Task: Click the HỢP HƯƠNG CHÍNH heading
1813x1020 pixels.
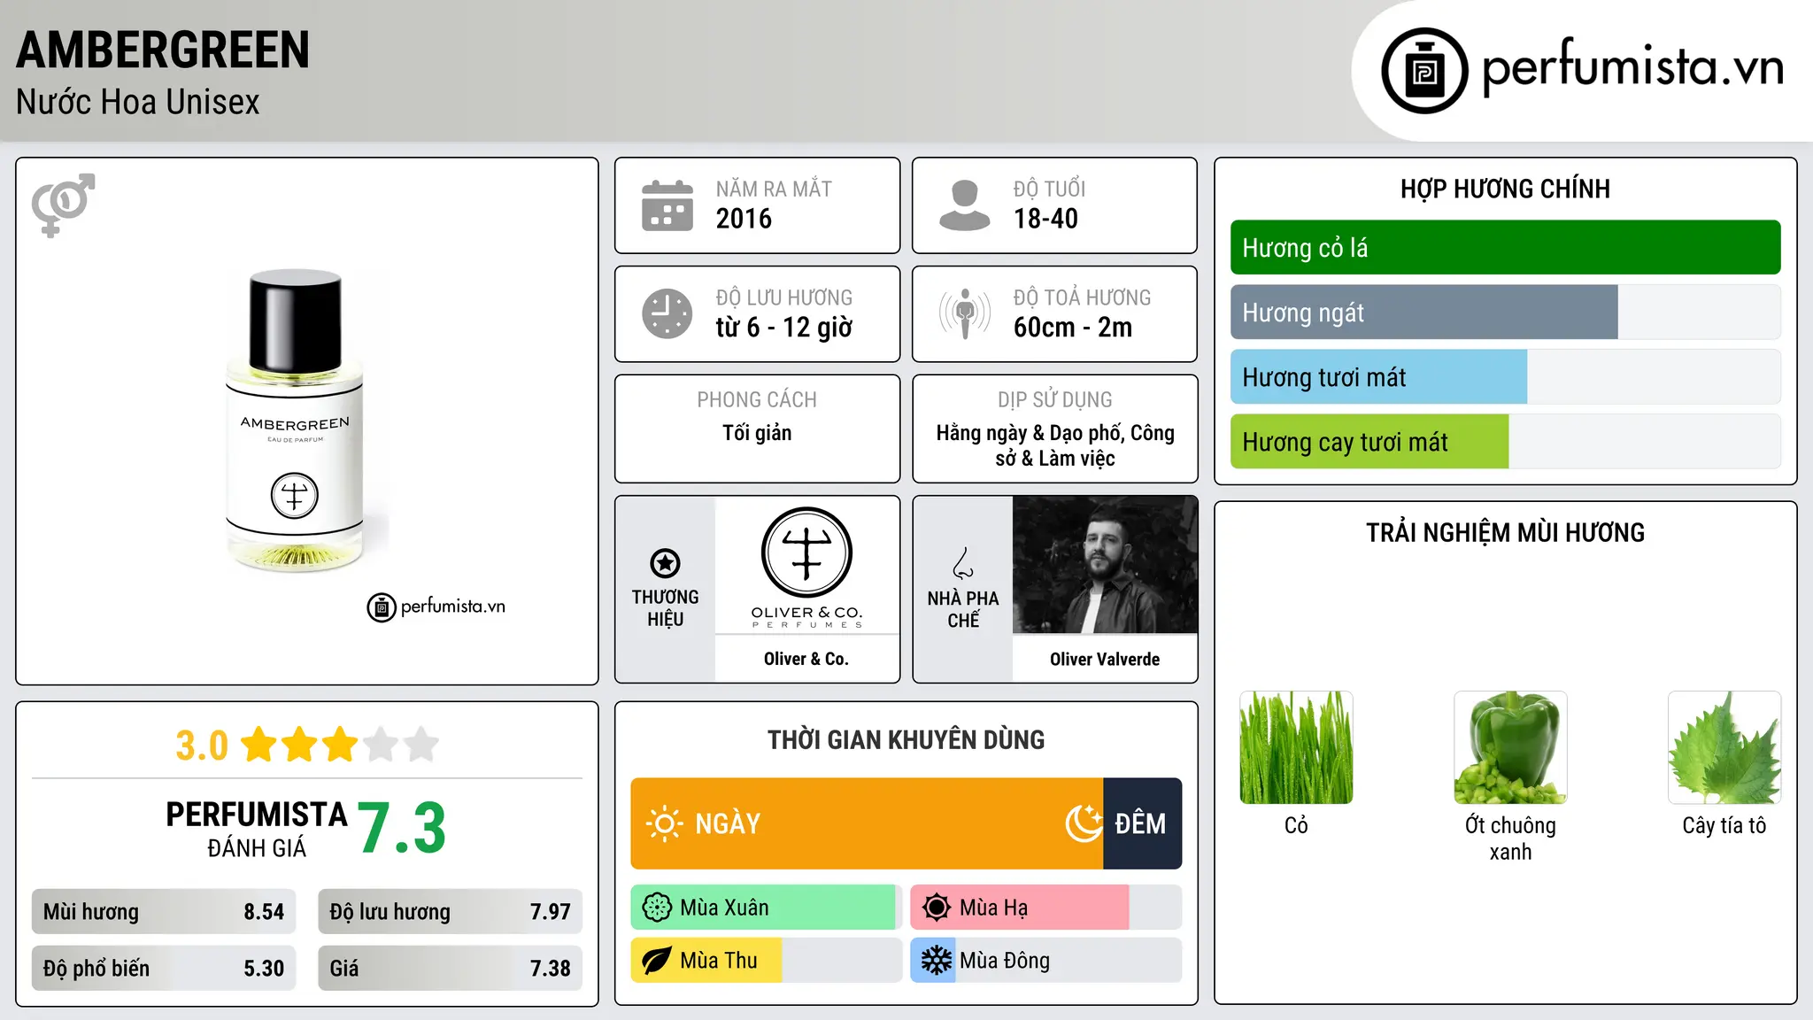Action: pos(1505,189)
